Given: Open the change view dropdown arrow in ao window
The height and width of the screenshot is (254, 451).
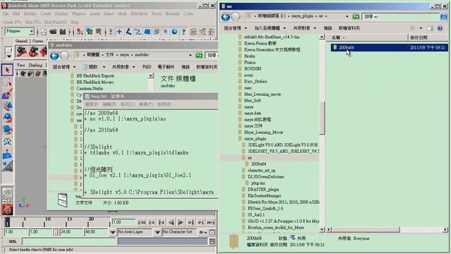Looking at the screenshot, I should 421,28.
